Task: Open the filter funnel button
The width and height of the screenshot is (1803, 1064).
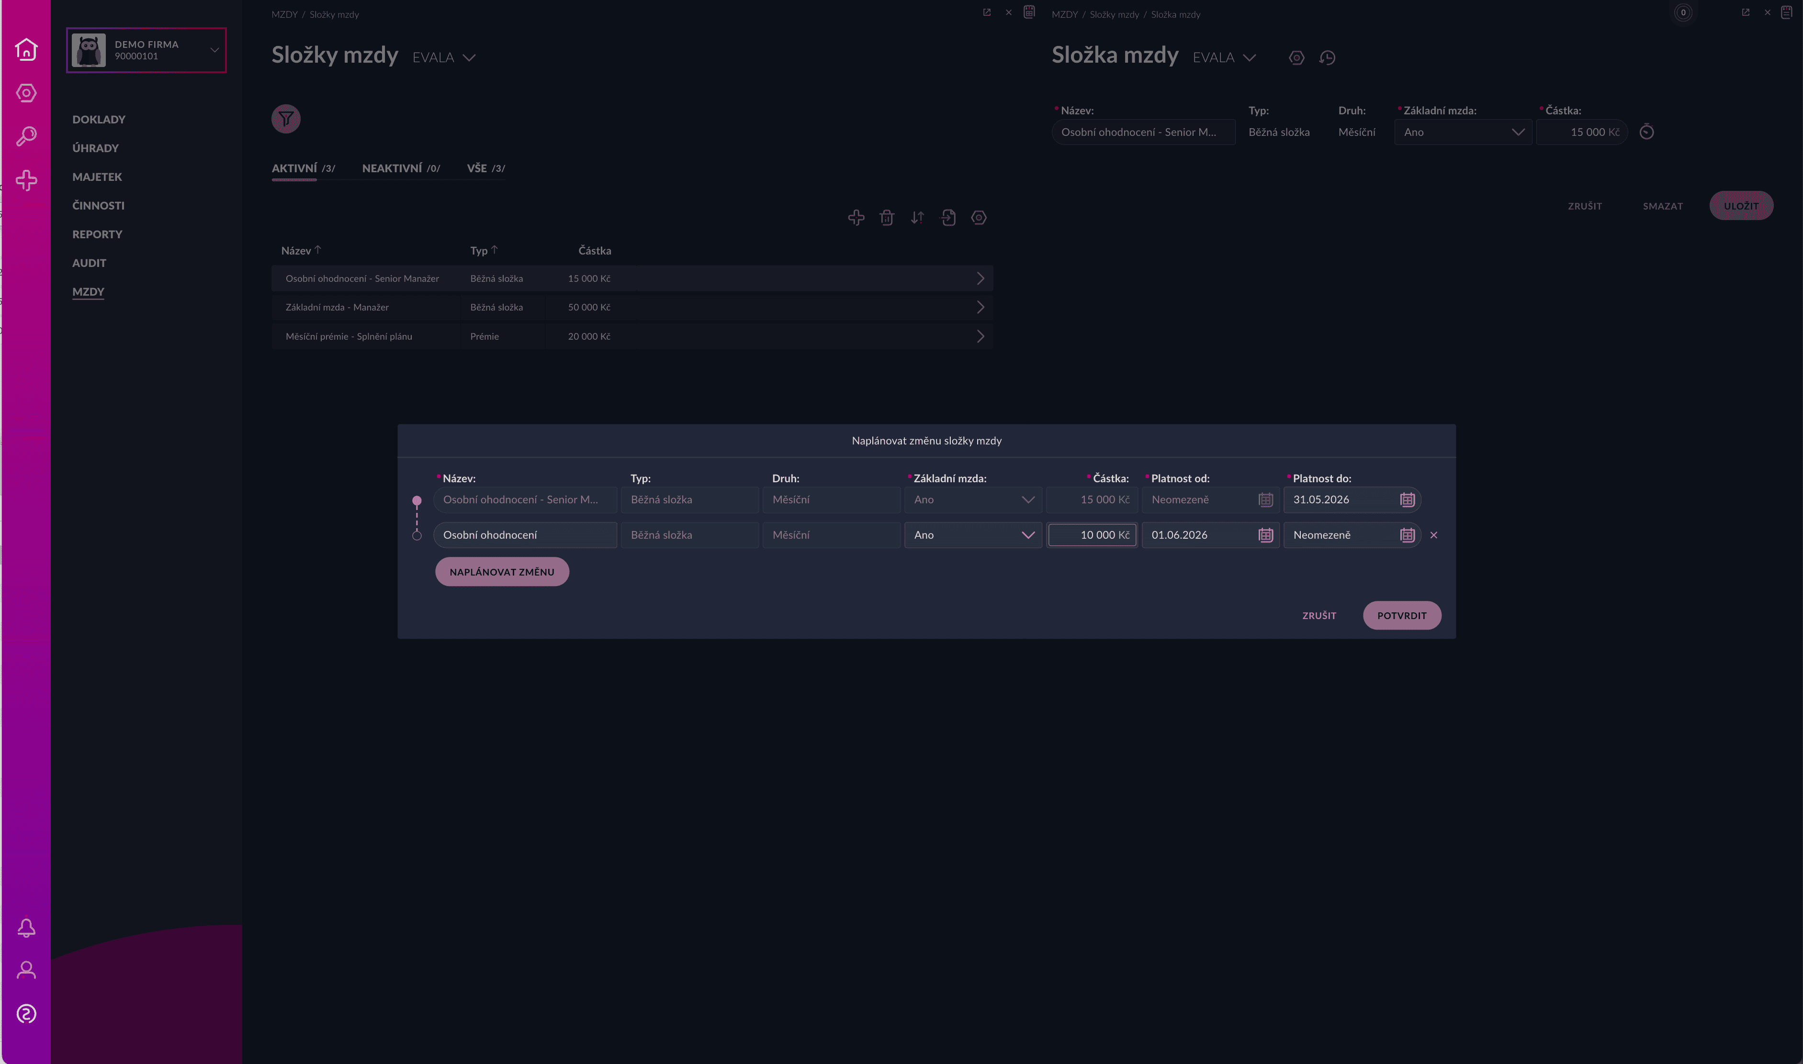Action: point(285,118)
